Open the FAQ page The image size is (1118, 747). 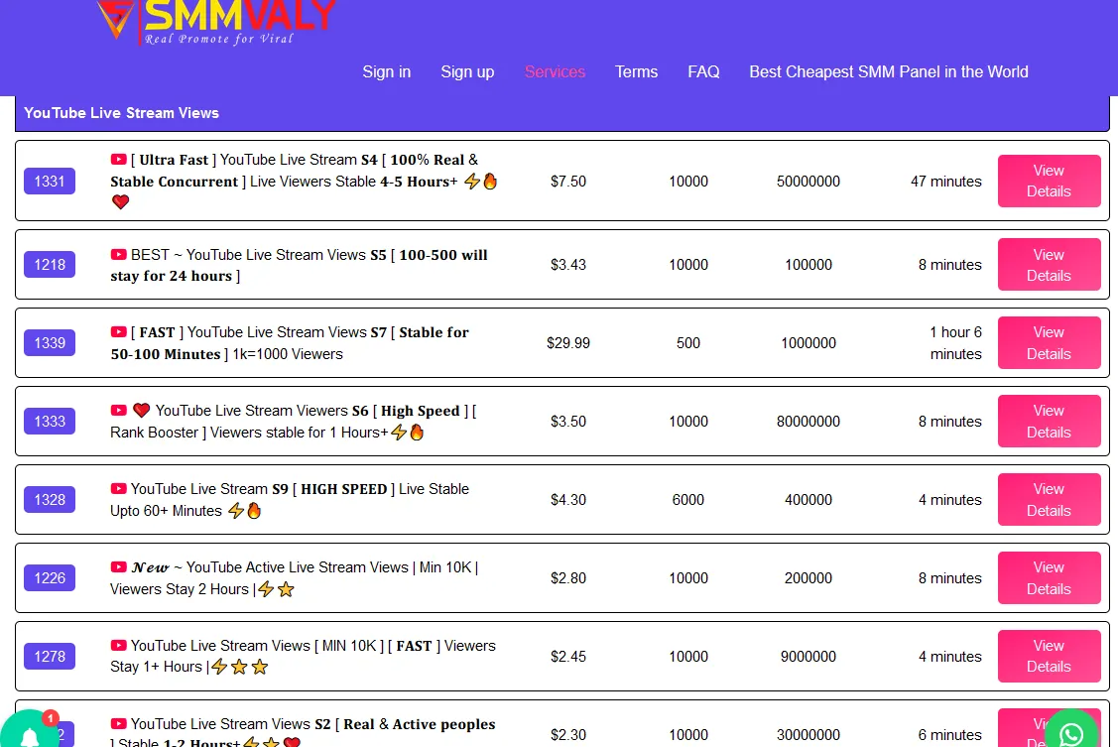tap(703, 72)
